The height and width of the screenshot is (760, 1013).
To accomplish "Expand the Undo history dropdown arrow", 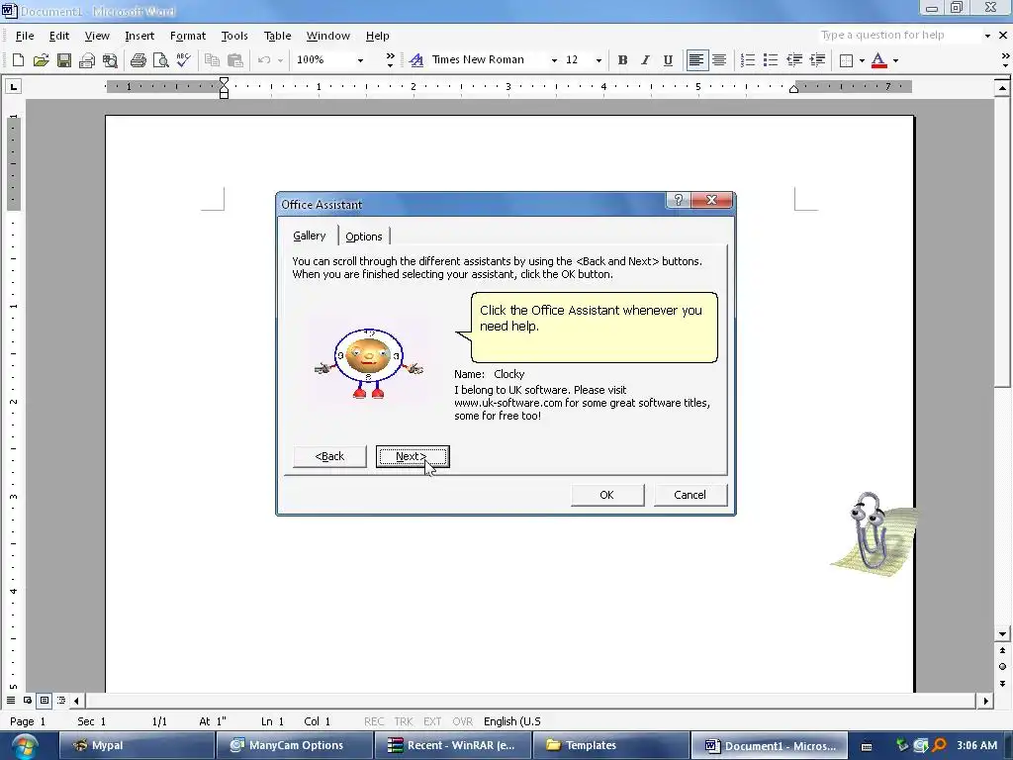I will click(280, 60).
